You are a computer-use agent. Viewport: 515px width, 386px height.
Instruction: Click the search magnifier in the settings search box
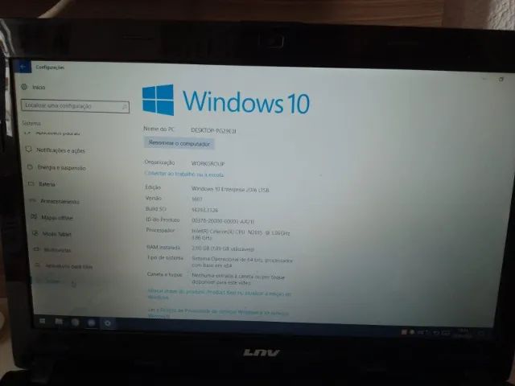[125, 107]
